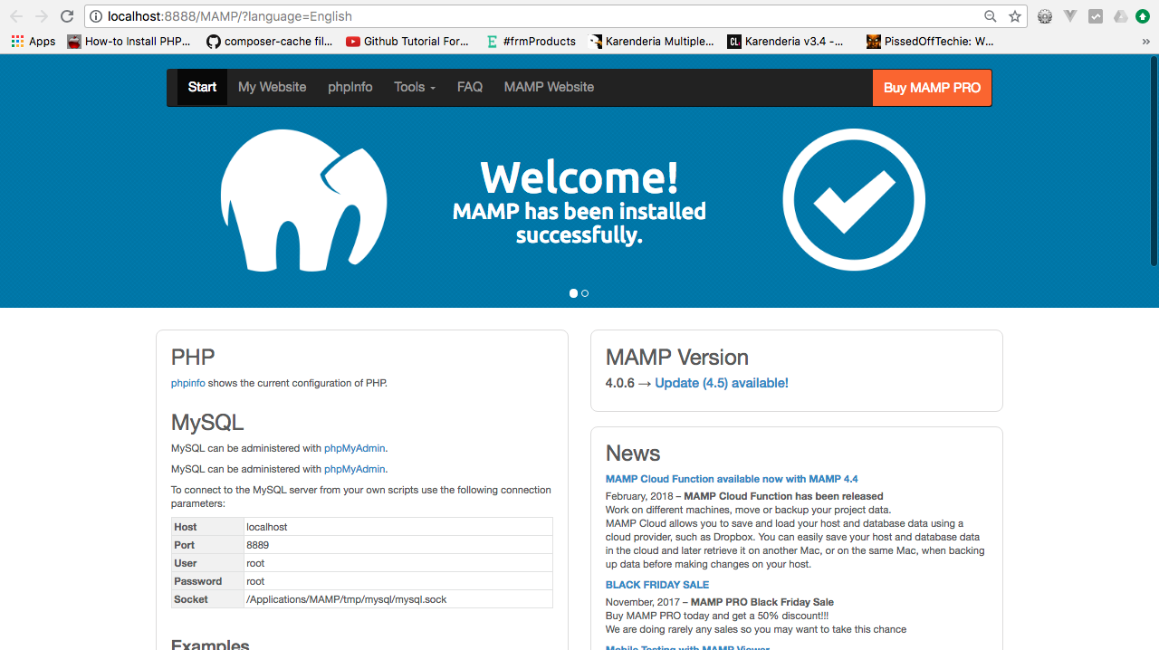Image resolution: width=1159 pixels, height=650 pixels.
Task: Click the MAMP Version heading
Action: [x=677, y=358]
